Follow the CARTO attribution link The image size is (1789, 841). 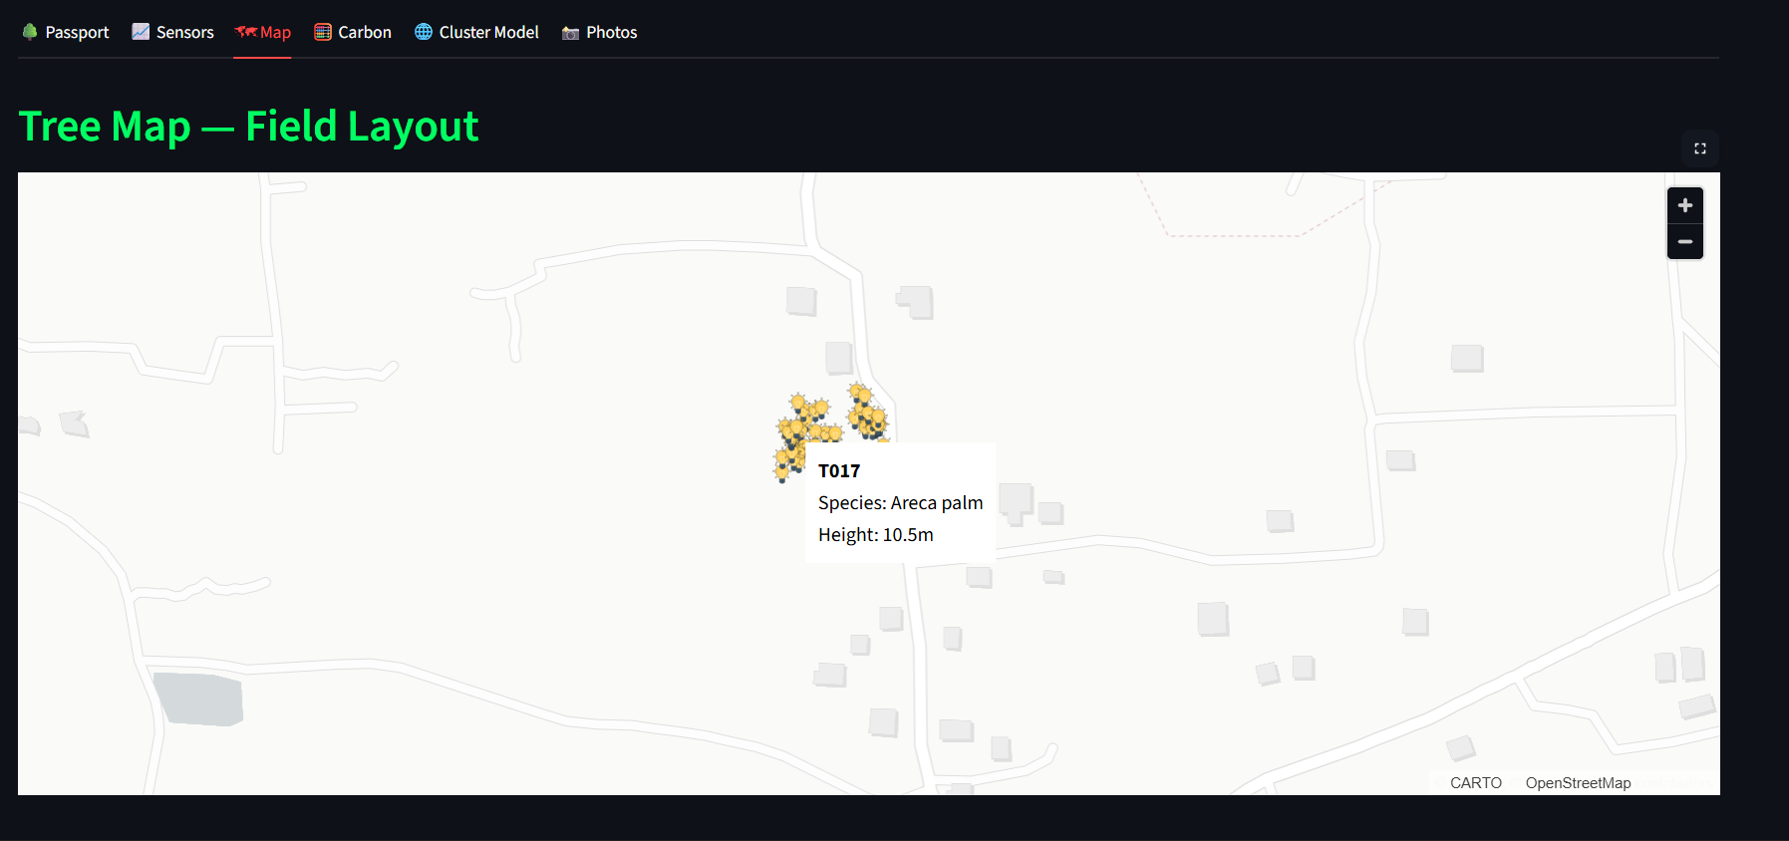click(x=1476, y=783)
